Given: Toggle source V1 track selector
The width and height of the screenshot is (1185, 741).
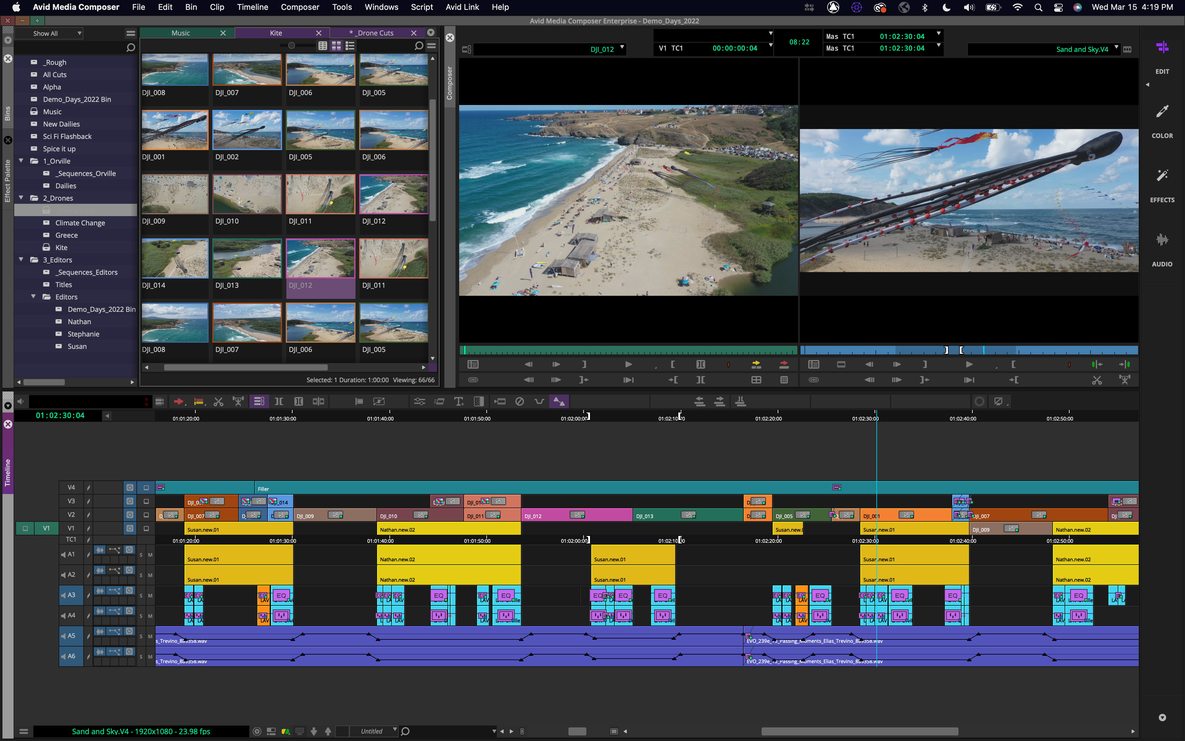Looking at the screenshot, I should pyautogui.click(x=46, y=528).
